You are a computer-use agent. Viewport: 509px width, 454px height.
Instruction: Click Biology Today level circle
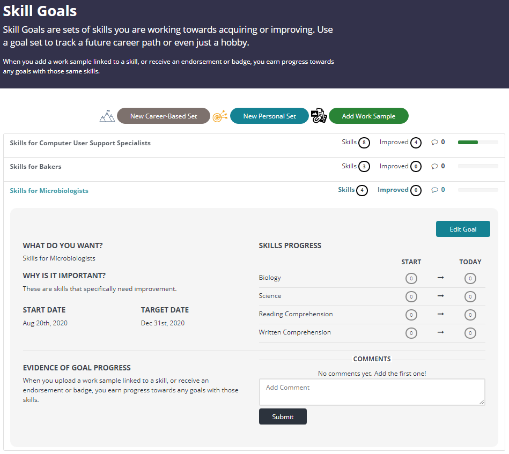tap(470, 278)
